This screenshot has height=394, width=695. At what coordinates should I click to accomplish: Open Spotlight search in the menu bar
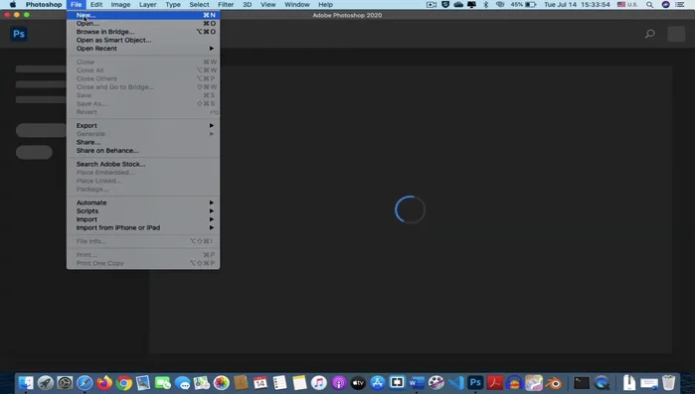pyautogui.click(x=650, y=4)
